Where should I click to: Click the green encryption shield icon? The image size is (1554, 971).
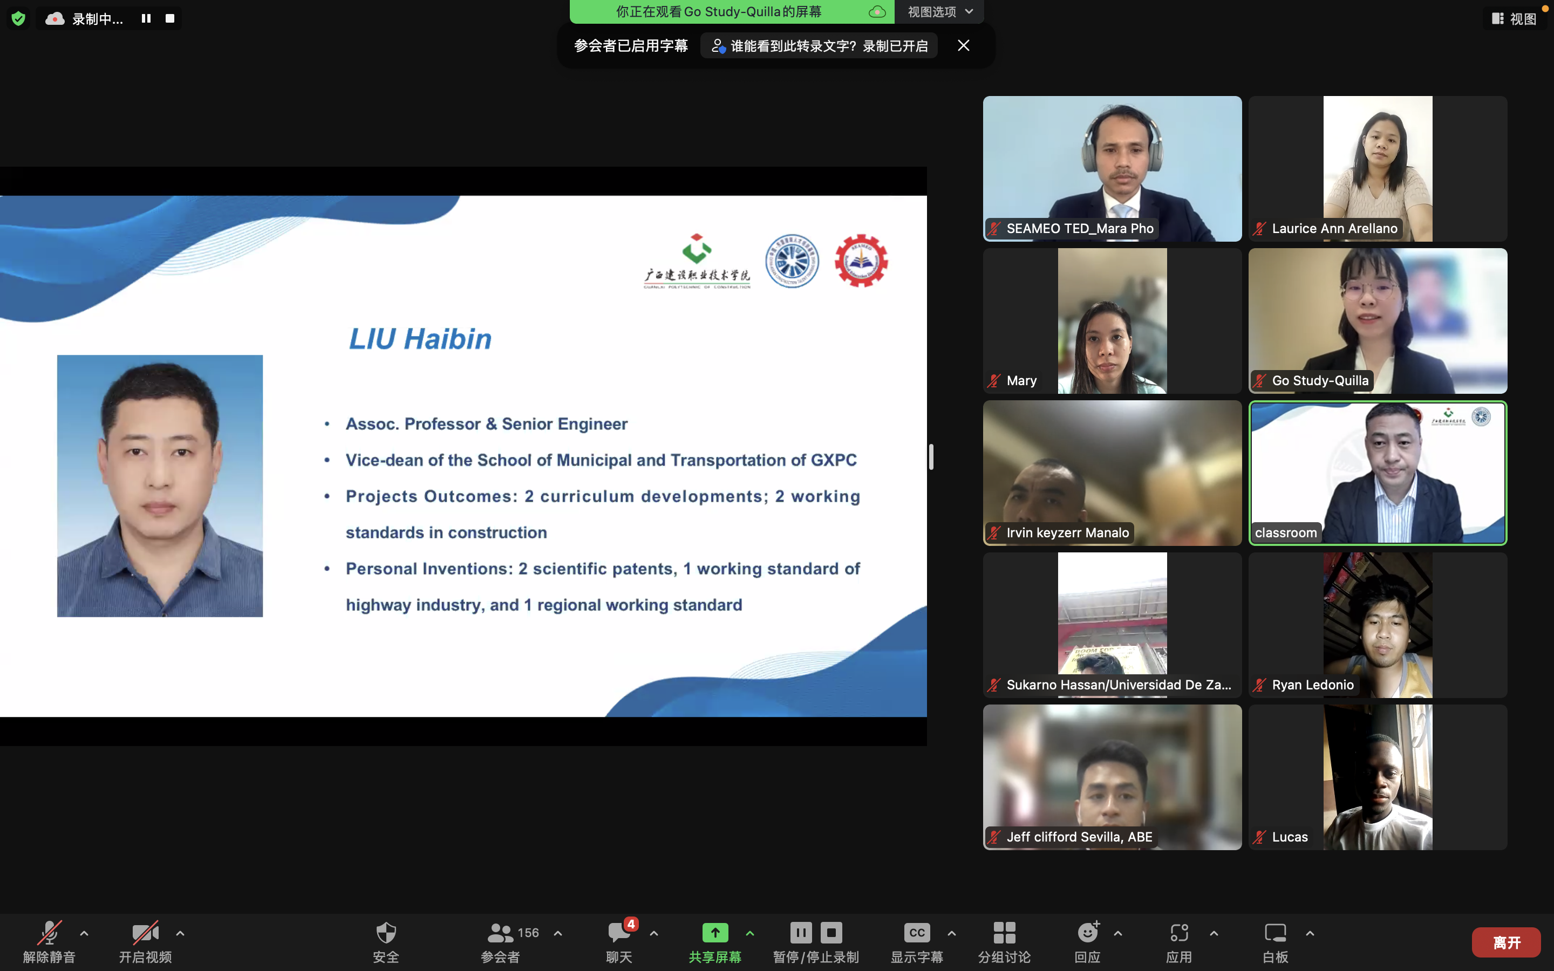[x=19, y=19]
